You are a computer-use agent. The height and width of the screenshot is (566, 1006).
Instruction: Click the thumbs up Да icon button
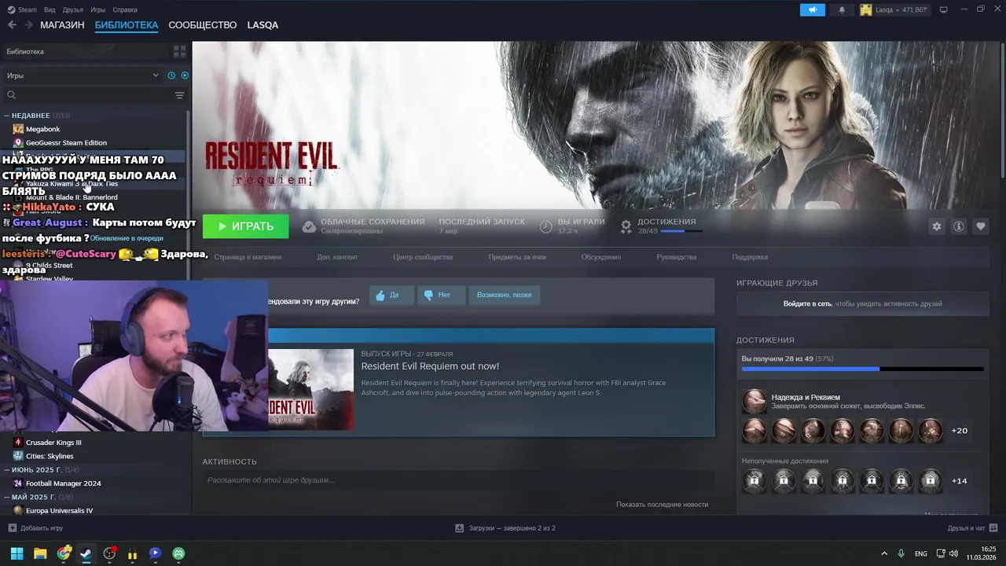(x=391, y=295)
